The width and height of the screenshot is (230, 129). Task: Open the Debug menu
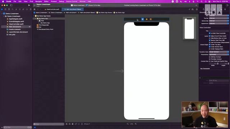(61, 1)
